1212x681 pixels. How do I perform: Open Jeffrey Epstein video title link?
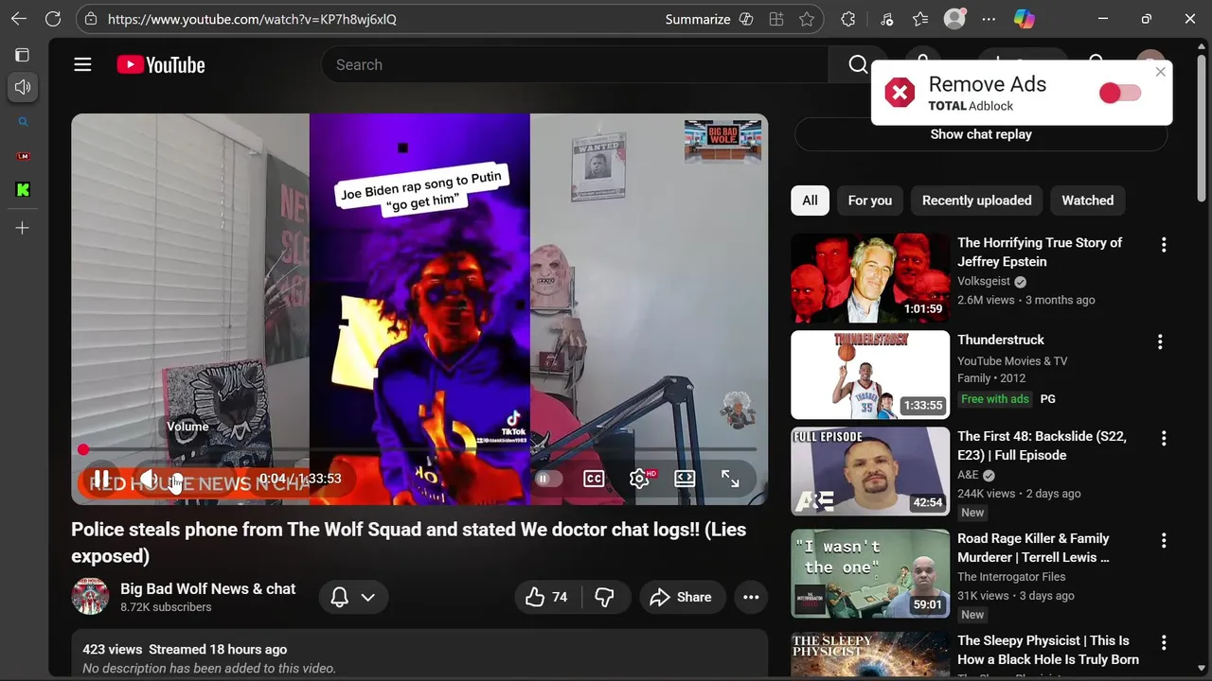(1040, 252)
